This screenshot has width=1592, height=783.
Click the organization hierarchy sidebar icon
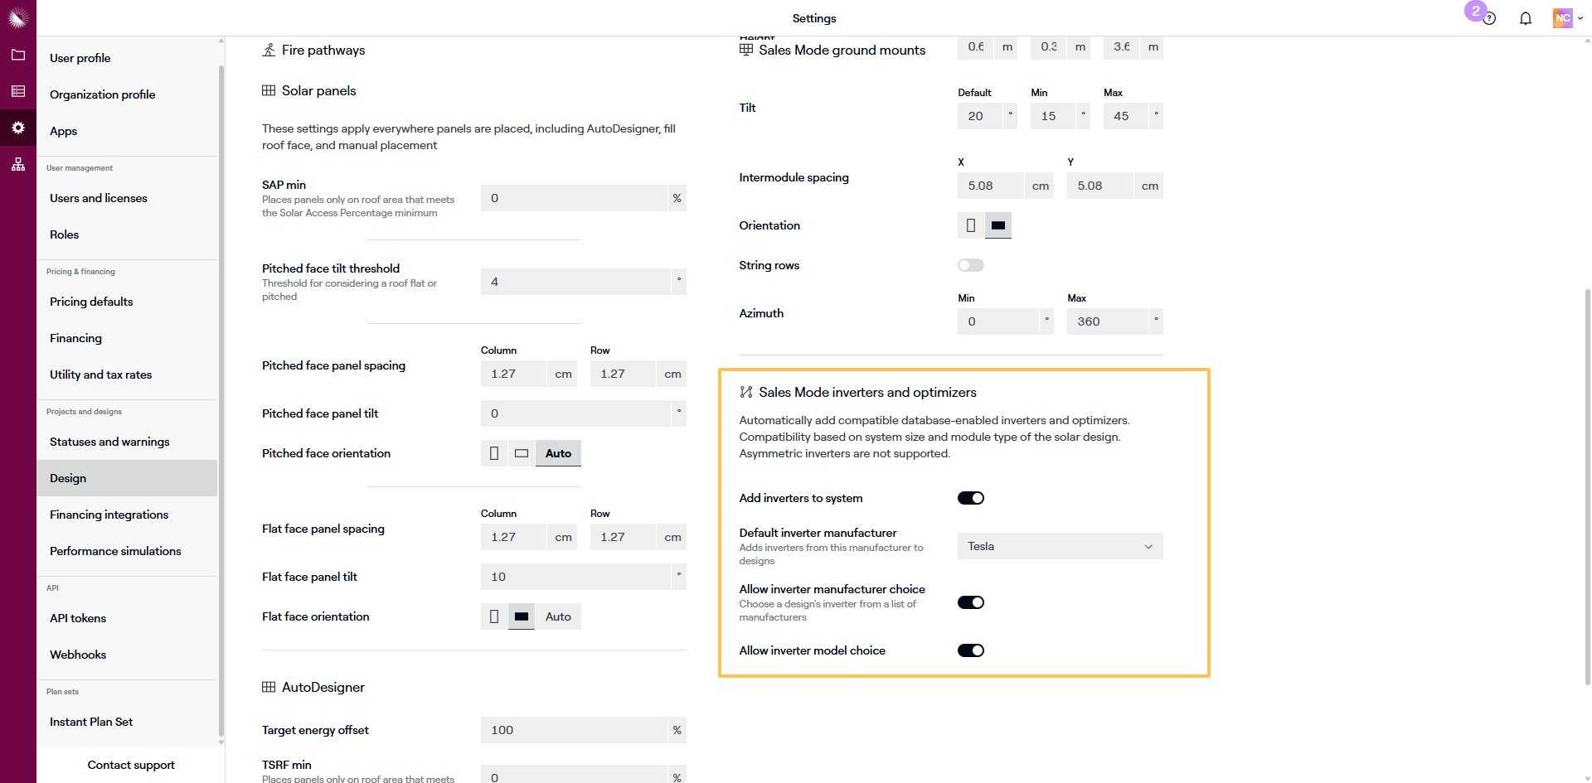click(18, 164)
